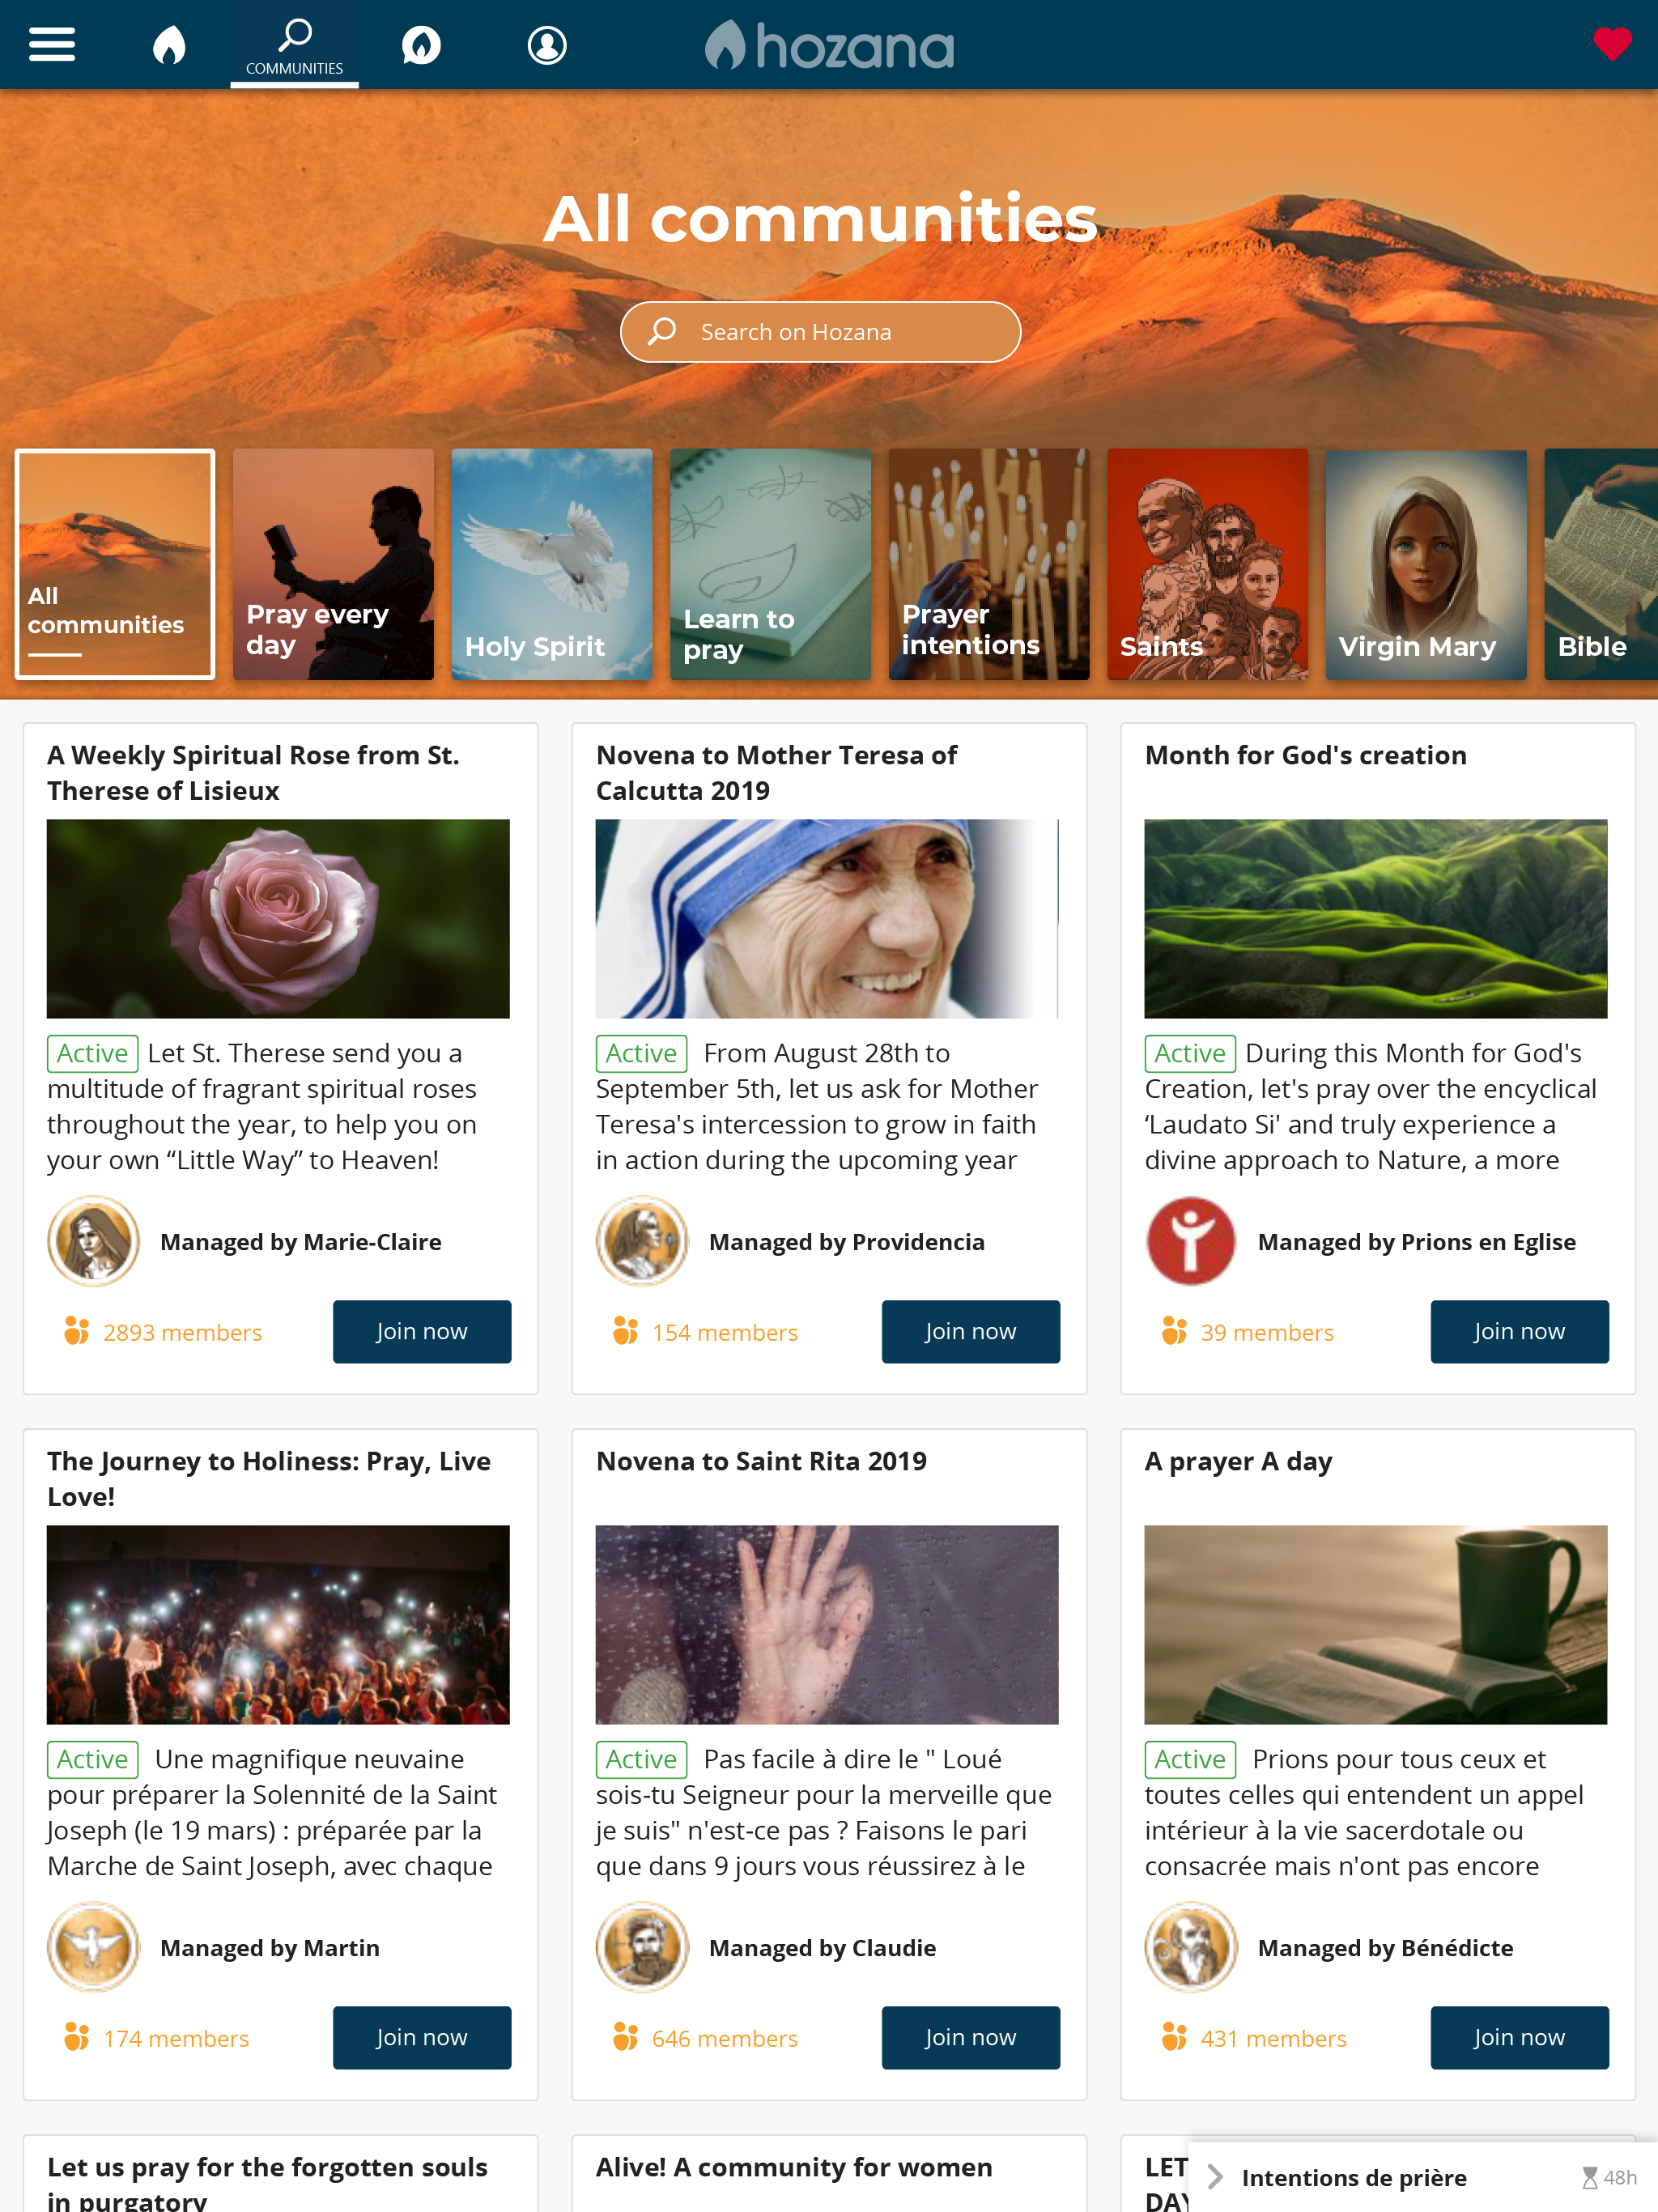Image resolution: width=1658 pixels, height=2212 pixels.
Task: Click the Hozana logo
Action: tap(829, 45)
